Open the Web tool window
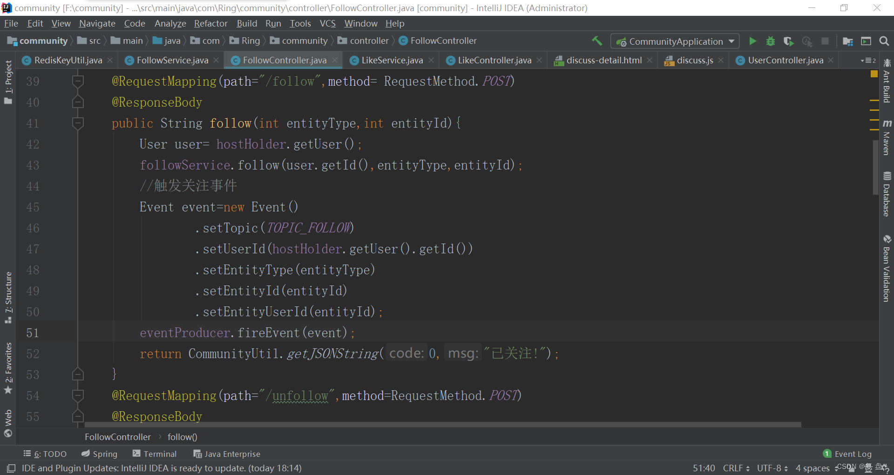Screen dimensions: 894x475 coord(8,423)
